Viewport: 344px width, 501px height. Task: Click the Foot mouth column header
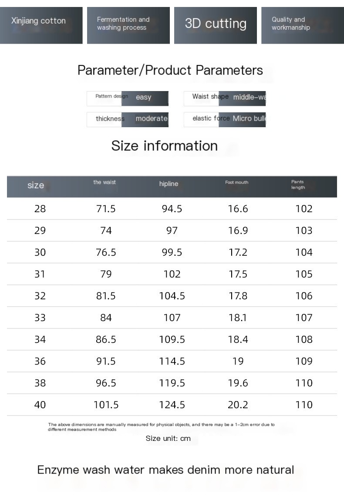(x=236, y=183)
